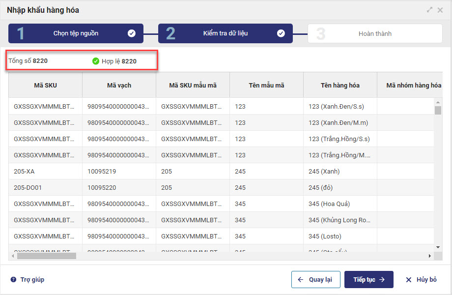Click the Tiếp tục continue button
452x295 pixels.
[368, 280]
